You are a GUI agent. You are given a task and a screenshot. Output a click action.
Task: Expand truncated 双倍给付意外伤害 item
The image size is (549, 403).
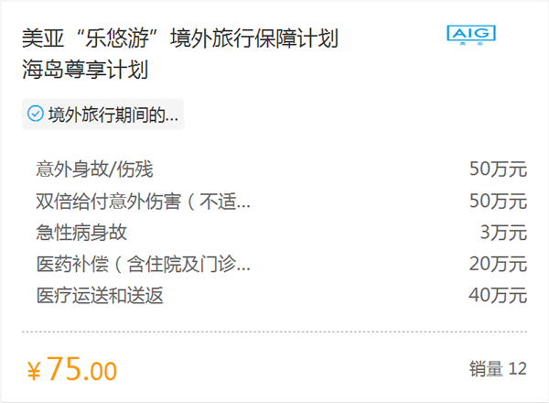[x=144, y=201]
